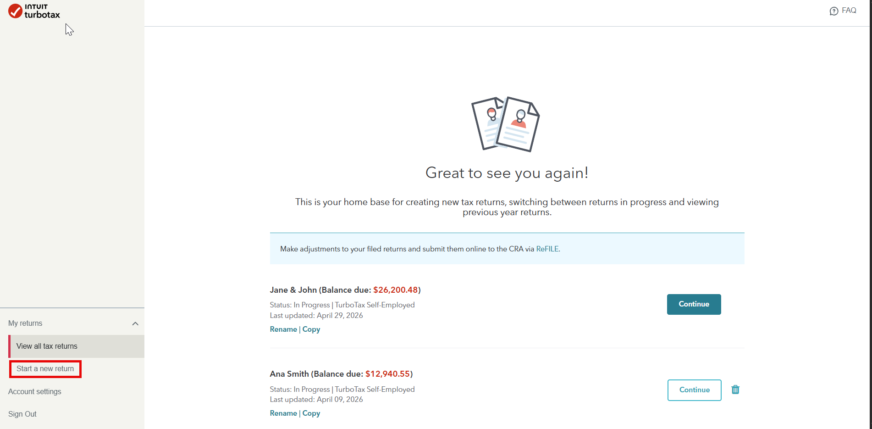Copy the Ana Smith return

tap(311, 413)
